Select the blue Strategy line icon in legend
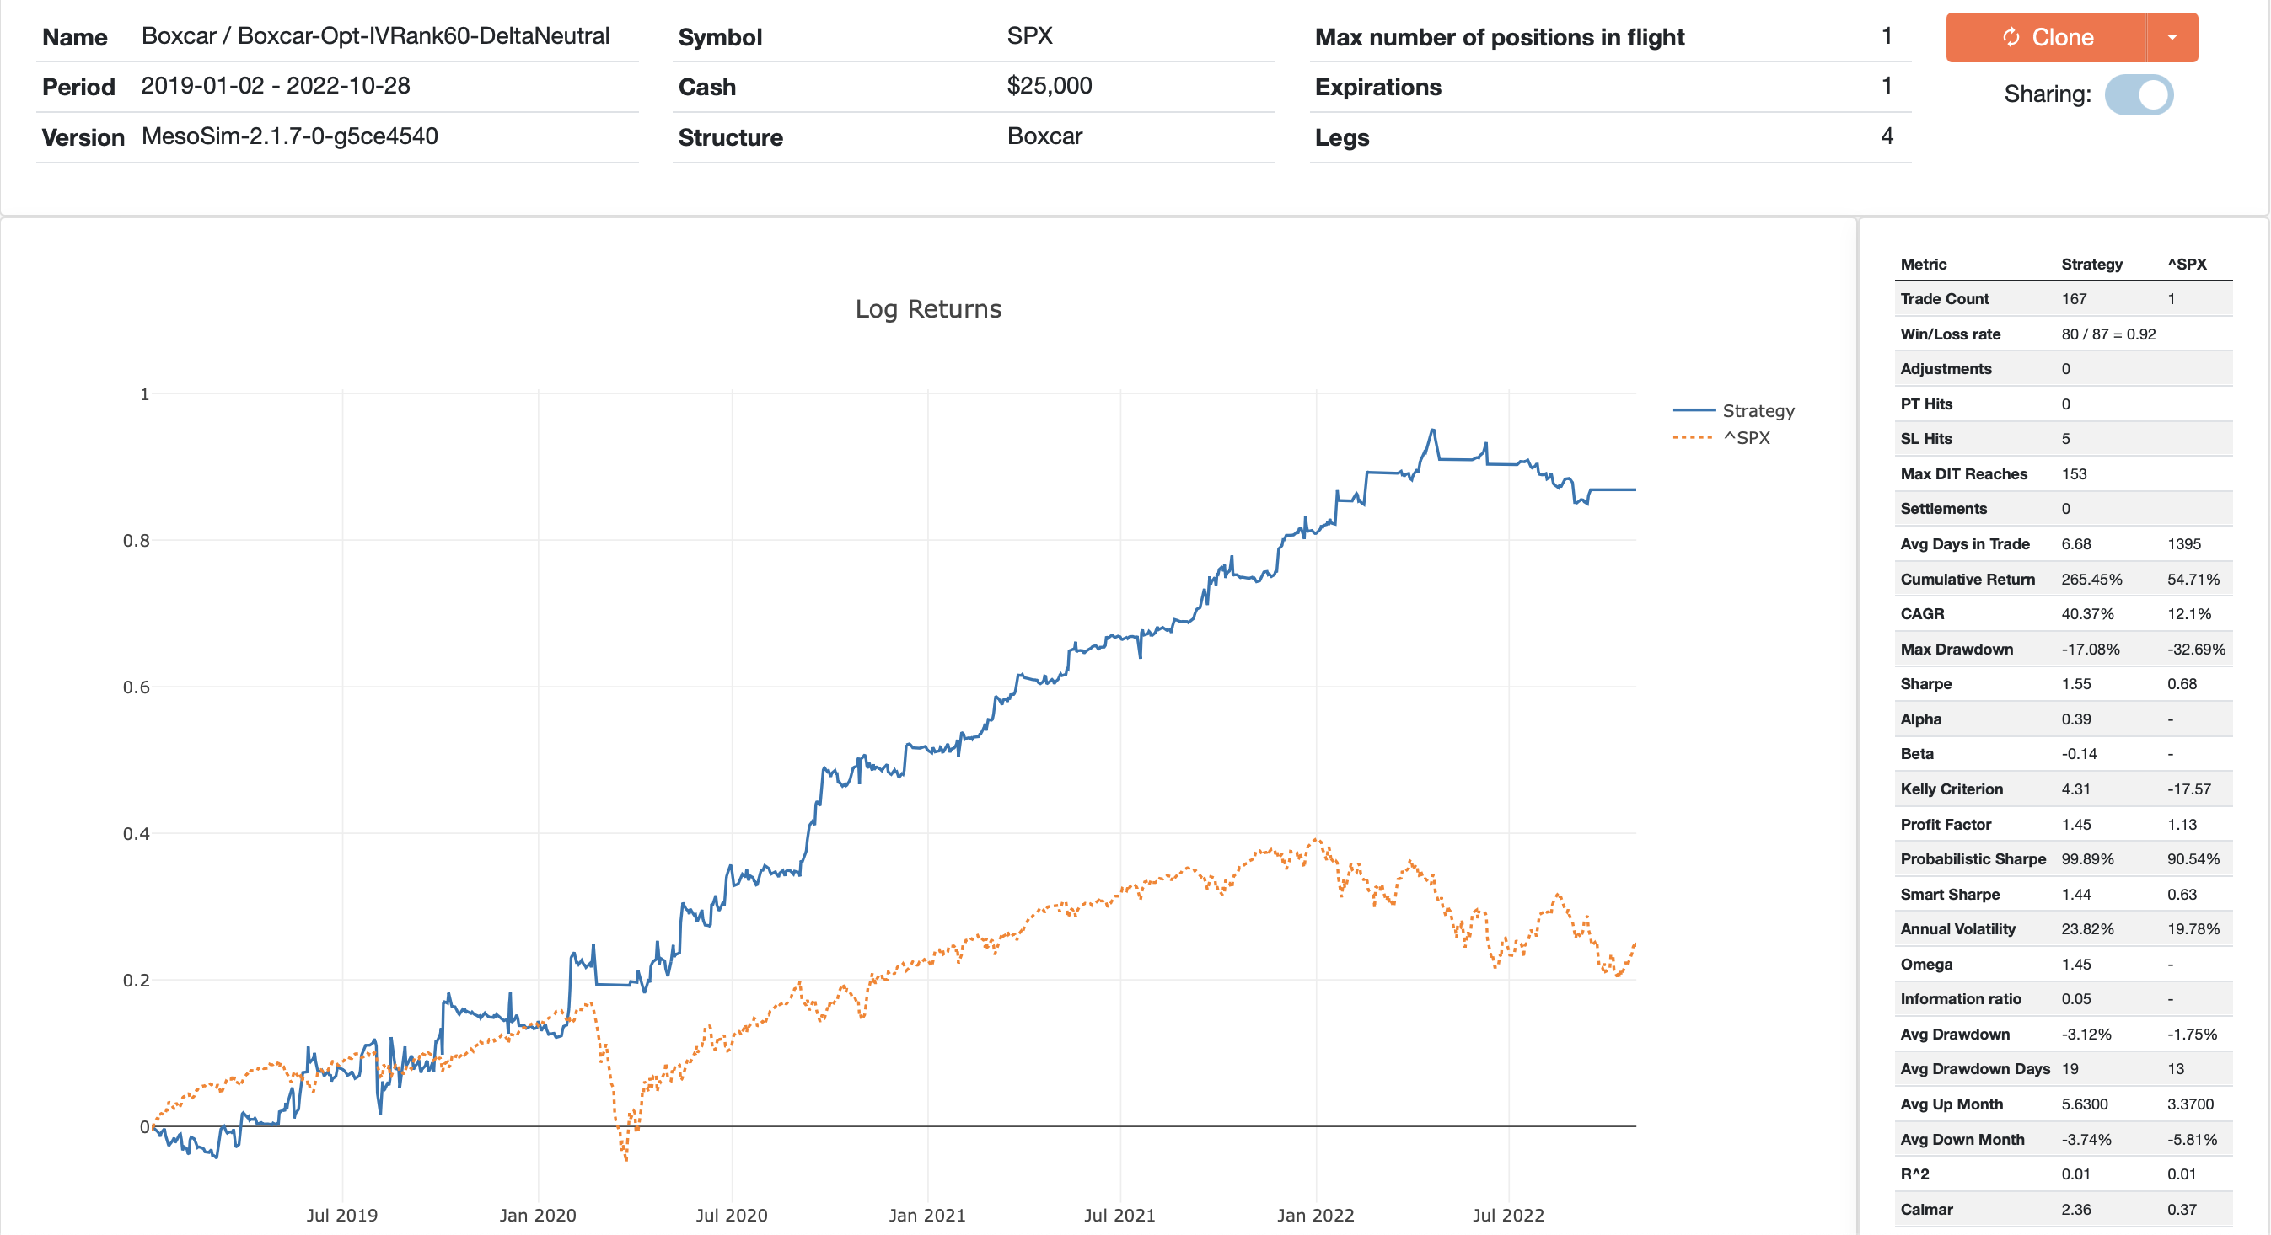The width and height of the screenshot is (2271, 1235). 1694,409
